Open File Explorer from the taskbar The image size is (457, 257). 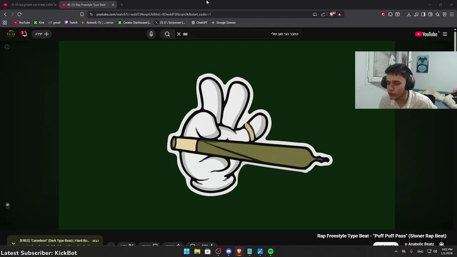(197, 251)
